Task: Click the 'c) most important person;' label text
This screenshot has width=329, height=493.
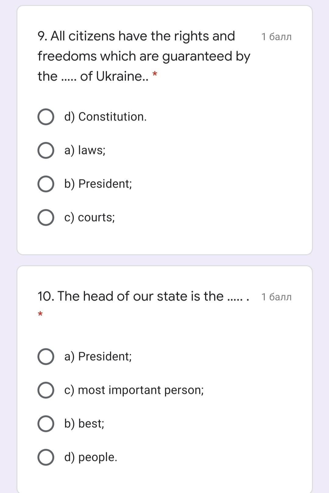Action: pyautogui.click(x=134, y=390)
